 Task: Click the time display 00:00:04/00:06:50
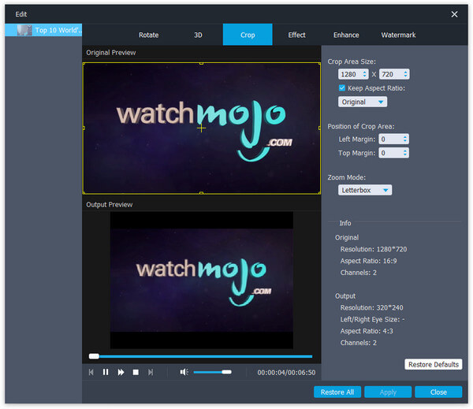[x=286, y=373]
